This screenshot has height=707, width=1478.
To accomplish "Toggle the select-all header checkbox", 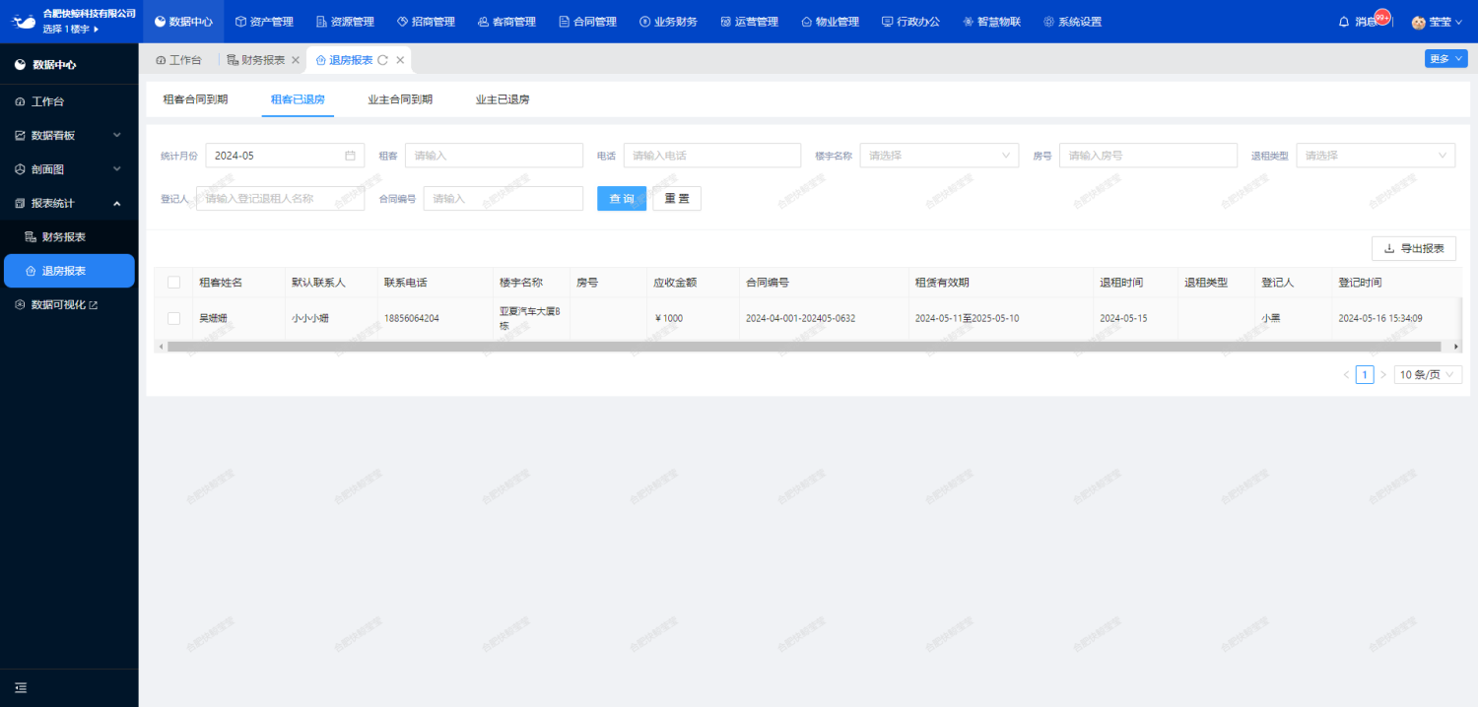I will [174, 283].
